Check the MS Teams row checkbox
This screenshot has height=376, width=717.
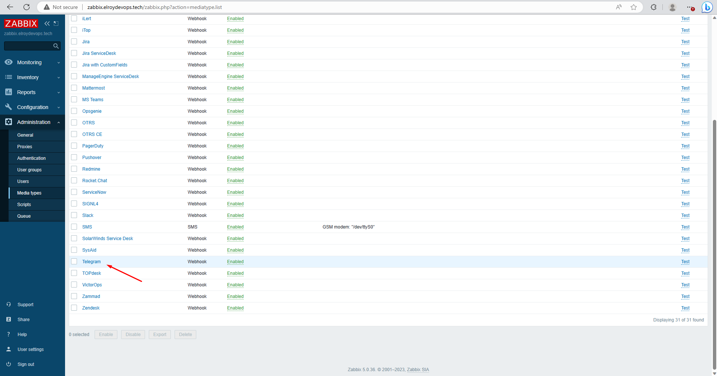(x=74, y=99)
